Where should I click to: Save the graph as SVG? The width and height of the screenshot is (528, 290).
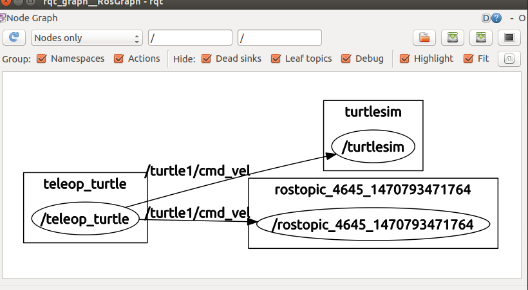pos(482,38)
